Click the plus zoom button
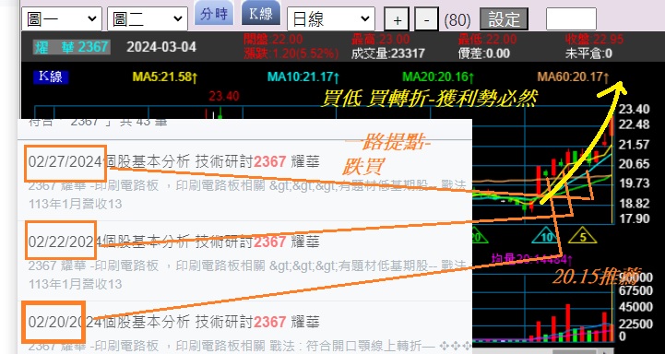The image size is (665, 354). pos(398,19)
